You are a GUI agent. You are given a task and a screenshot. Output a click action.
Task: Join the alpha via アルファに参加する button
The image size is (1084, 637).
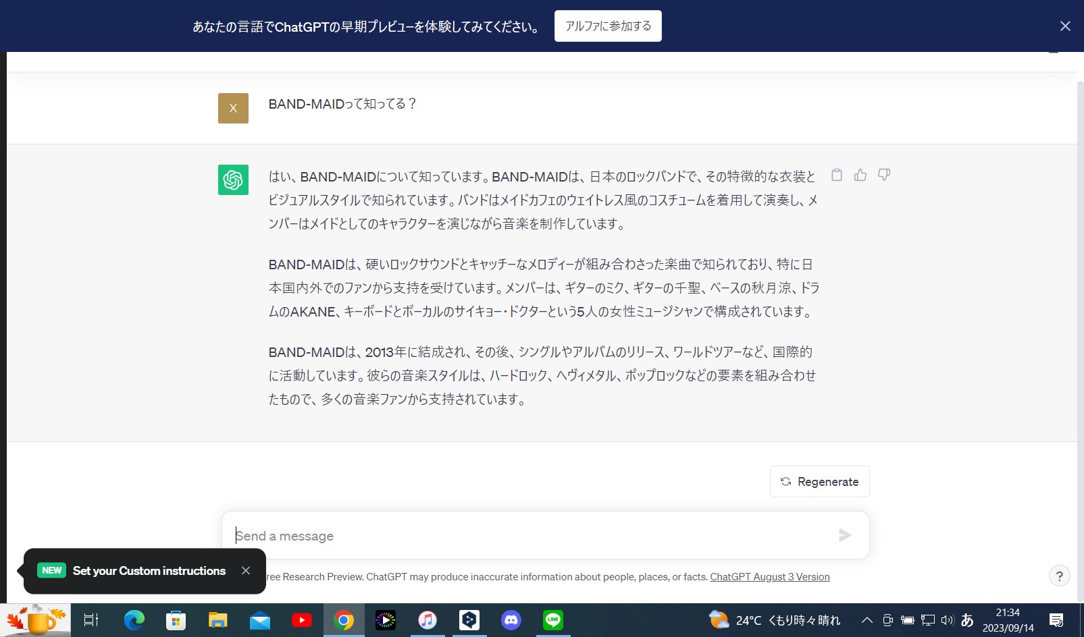(608, 26)
